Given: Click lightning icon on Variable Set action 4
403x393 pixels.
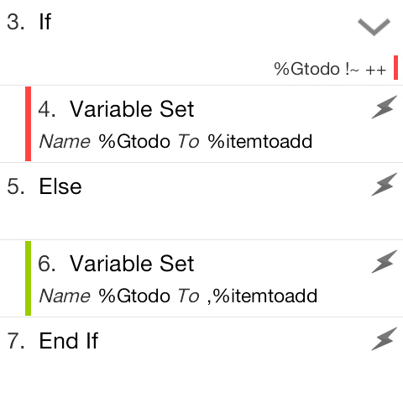Looking at the screenshot, I should [385, 107].
